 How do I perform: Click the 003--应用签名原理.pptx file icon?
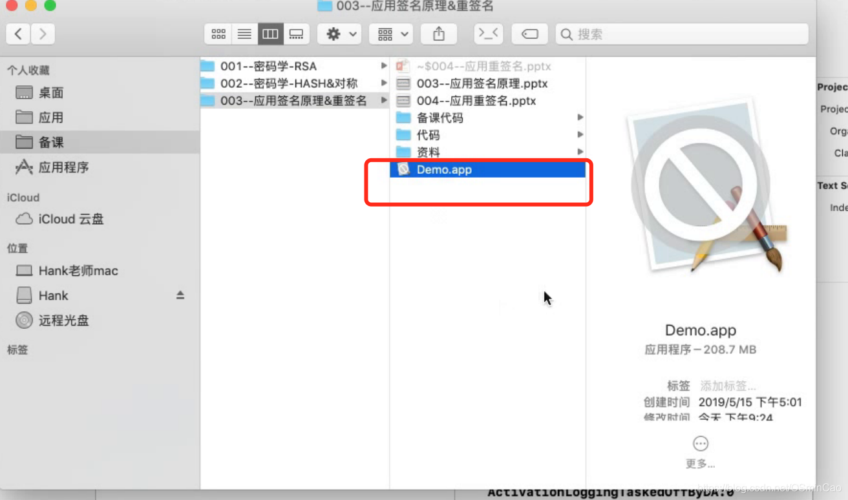[403, 83]
